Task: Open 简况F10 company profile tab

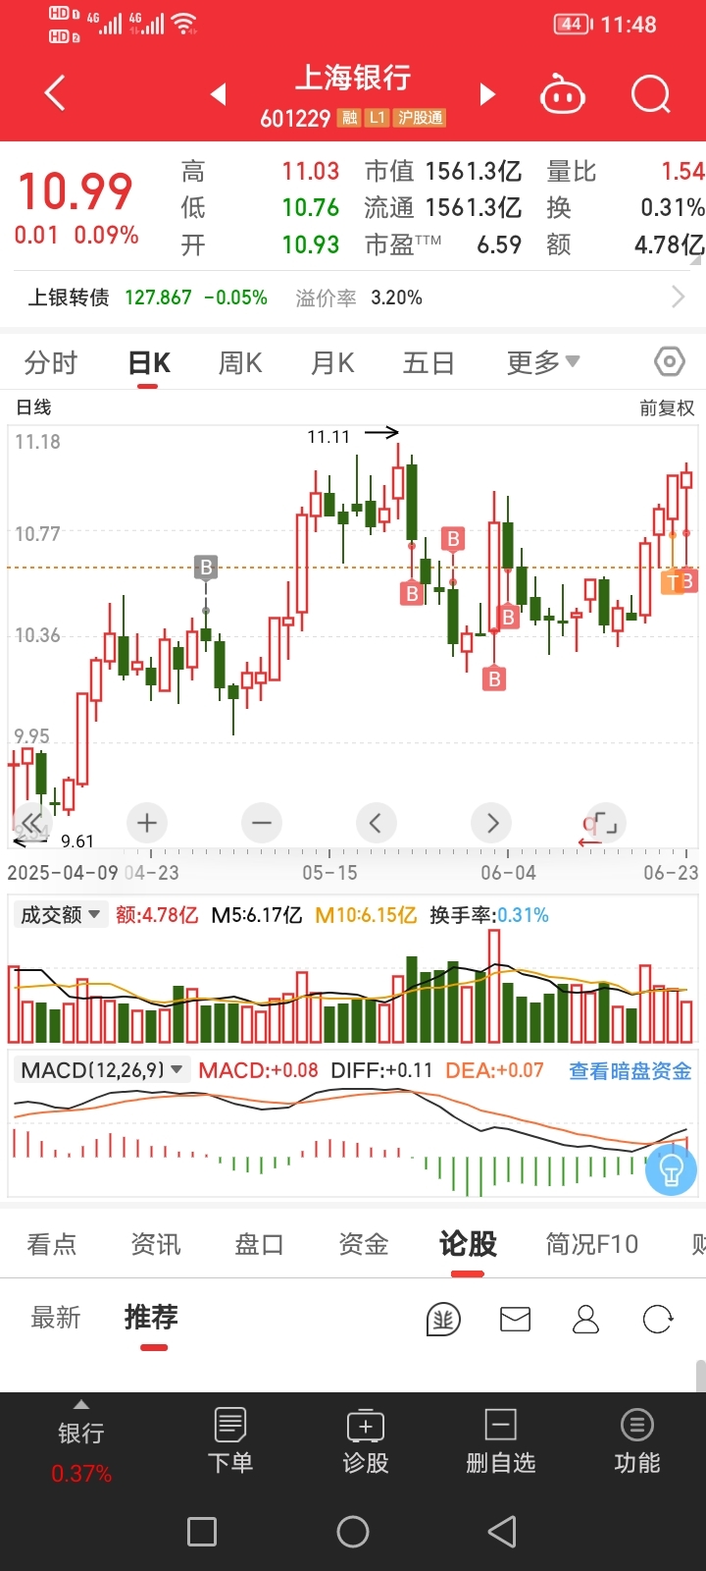Action: coord(592,1244)
